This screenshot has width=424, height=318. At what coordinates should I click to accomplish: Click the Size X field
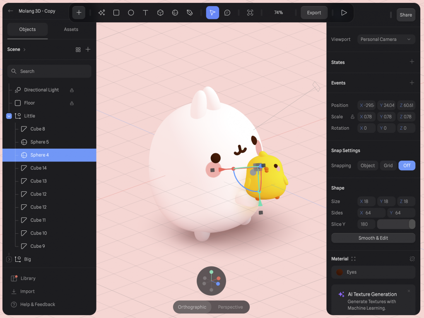[366, 202]
